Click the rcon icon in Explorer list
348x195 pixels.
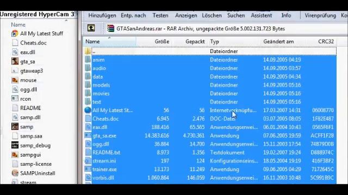(15, 99)
